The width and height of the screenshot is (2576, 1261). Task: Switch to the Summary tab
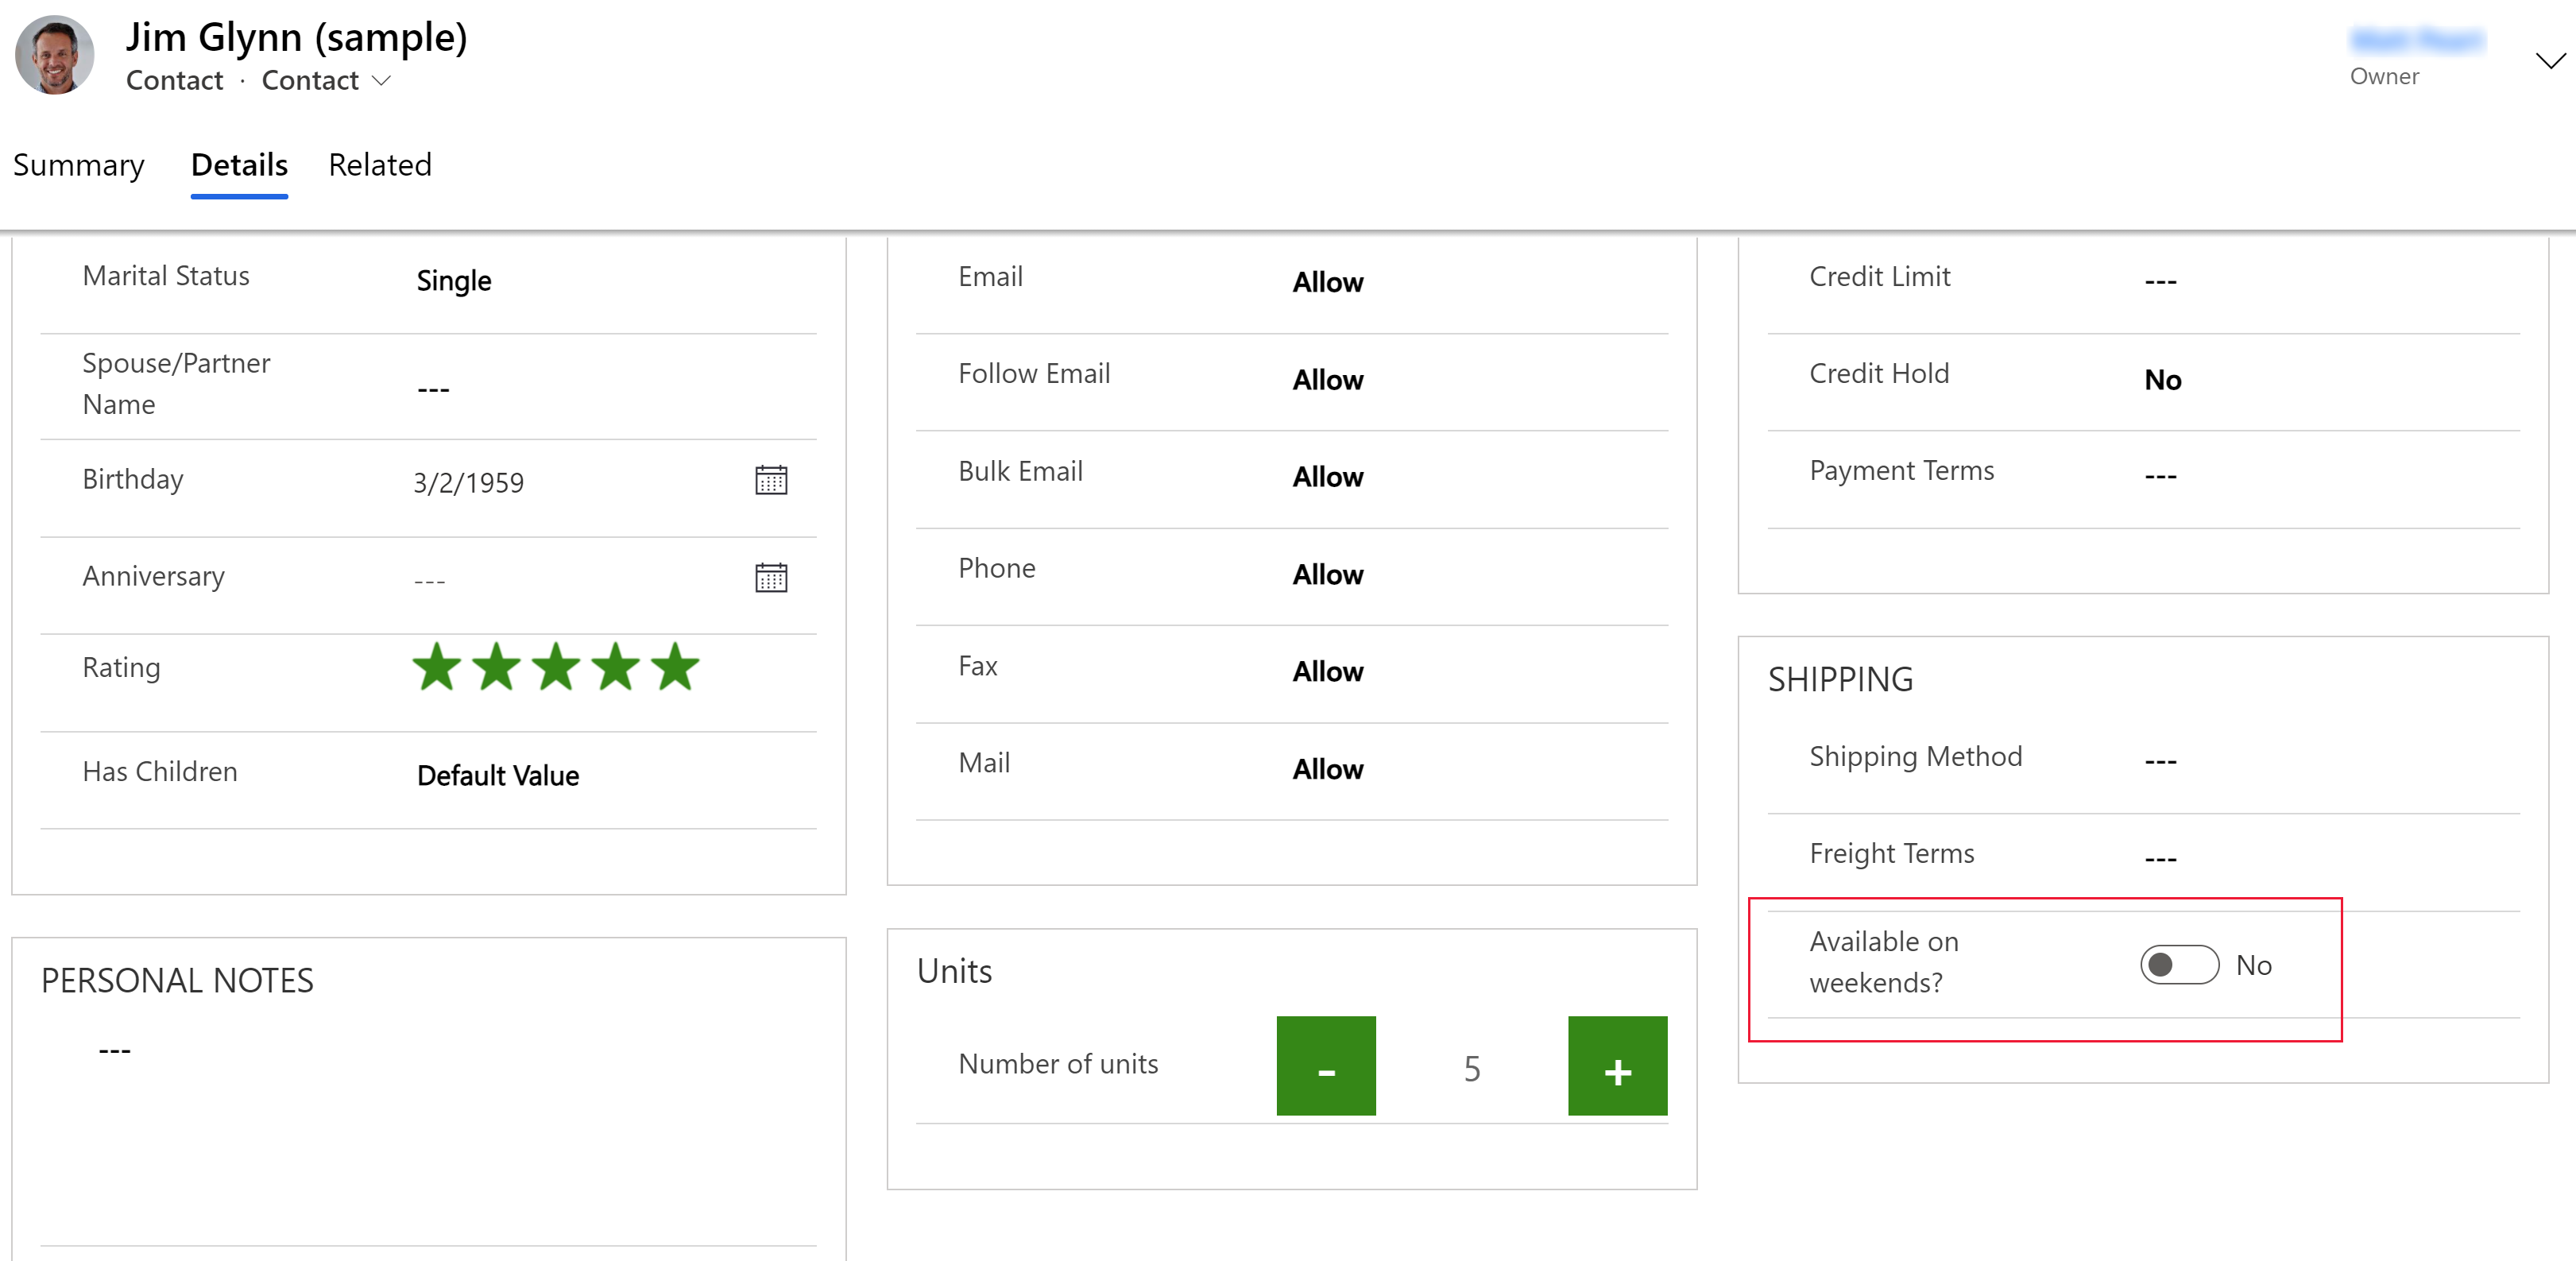79,164
